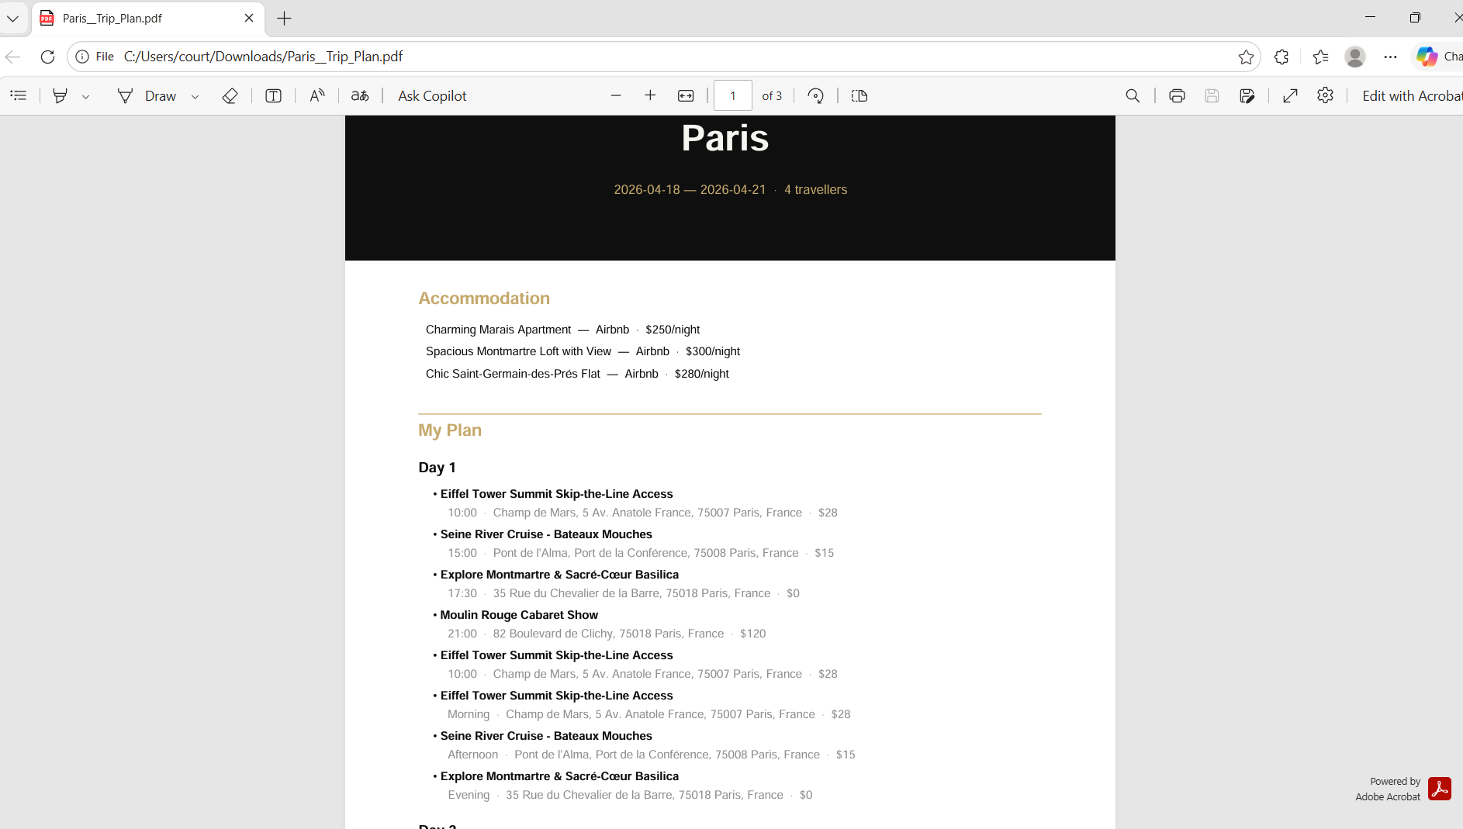
Task: Click the page number input field
Action: coord(732,95)
